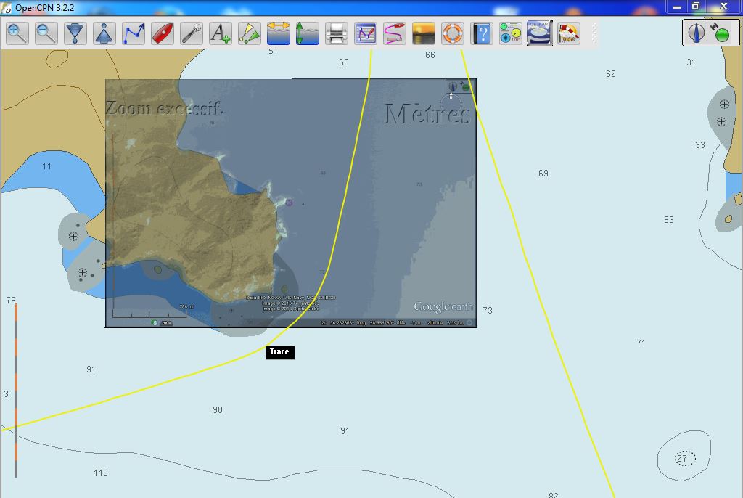Show tidal currents icon
This screenshot has width=743, height=498.
278,33
